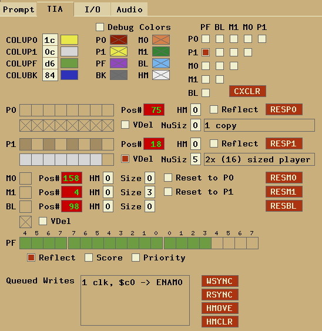
Task: Click the COLUP0 yellow color swatch
Action: coord(69,40)
